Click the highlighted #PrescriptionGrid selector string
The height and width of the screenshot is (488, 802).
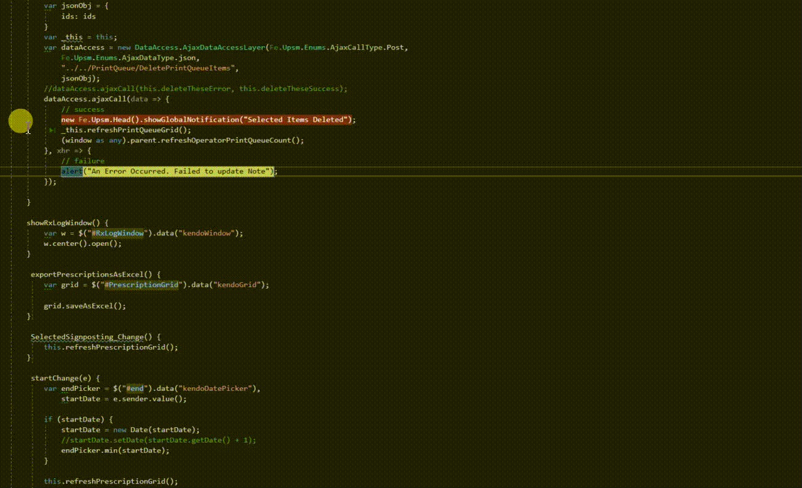(x=142, y=285)
